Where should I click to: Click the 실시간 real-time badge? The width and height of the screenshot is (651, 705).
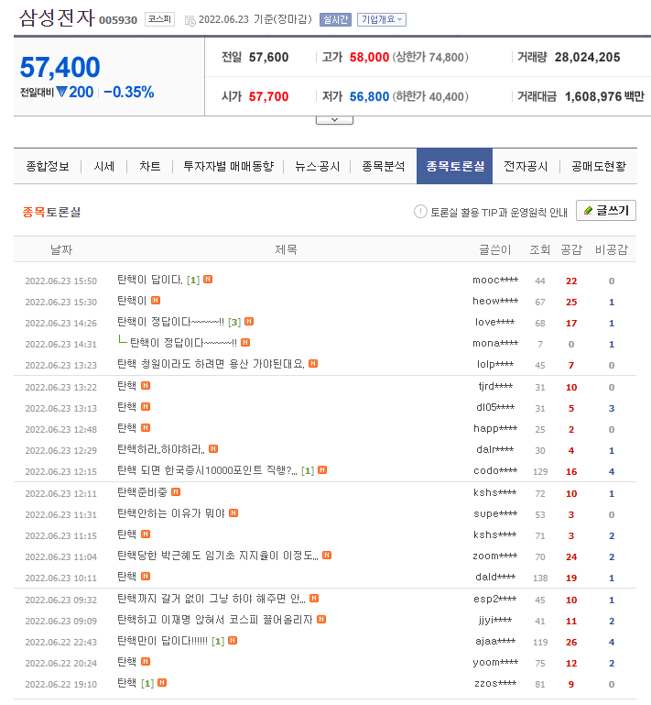click(335, 20)
